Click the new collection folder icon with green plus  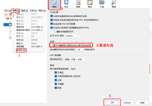click(6, 15)
